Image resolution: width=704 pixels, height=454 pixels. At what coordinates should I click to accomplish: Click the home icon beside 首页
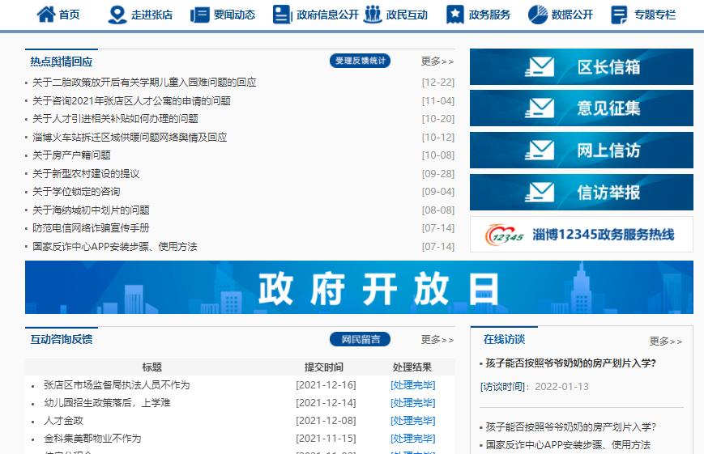(46, 15)
